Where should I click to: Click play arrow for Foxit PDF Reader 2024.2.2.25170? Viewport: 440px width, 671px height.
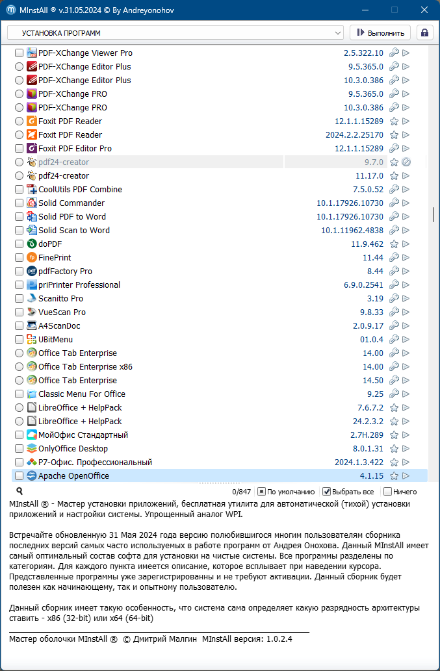406,135
